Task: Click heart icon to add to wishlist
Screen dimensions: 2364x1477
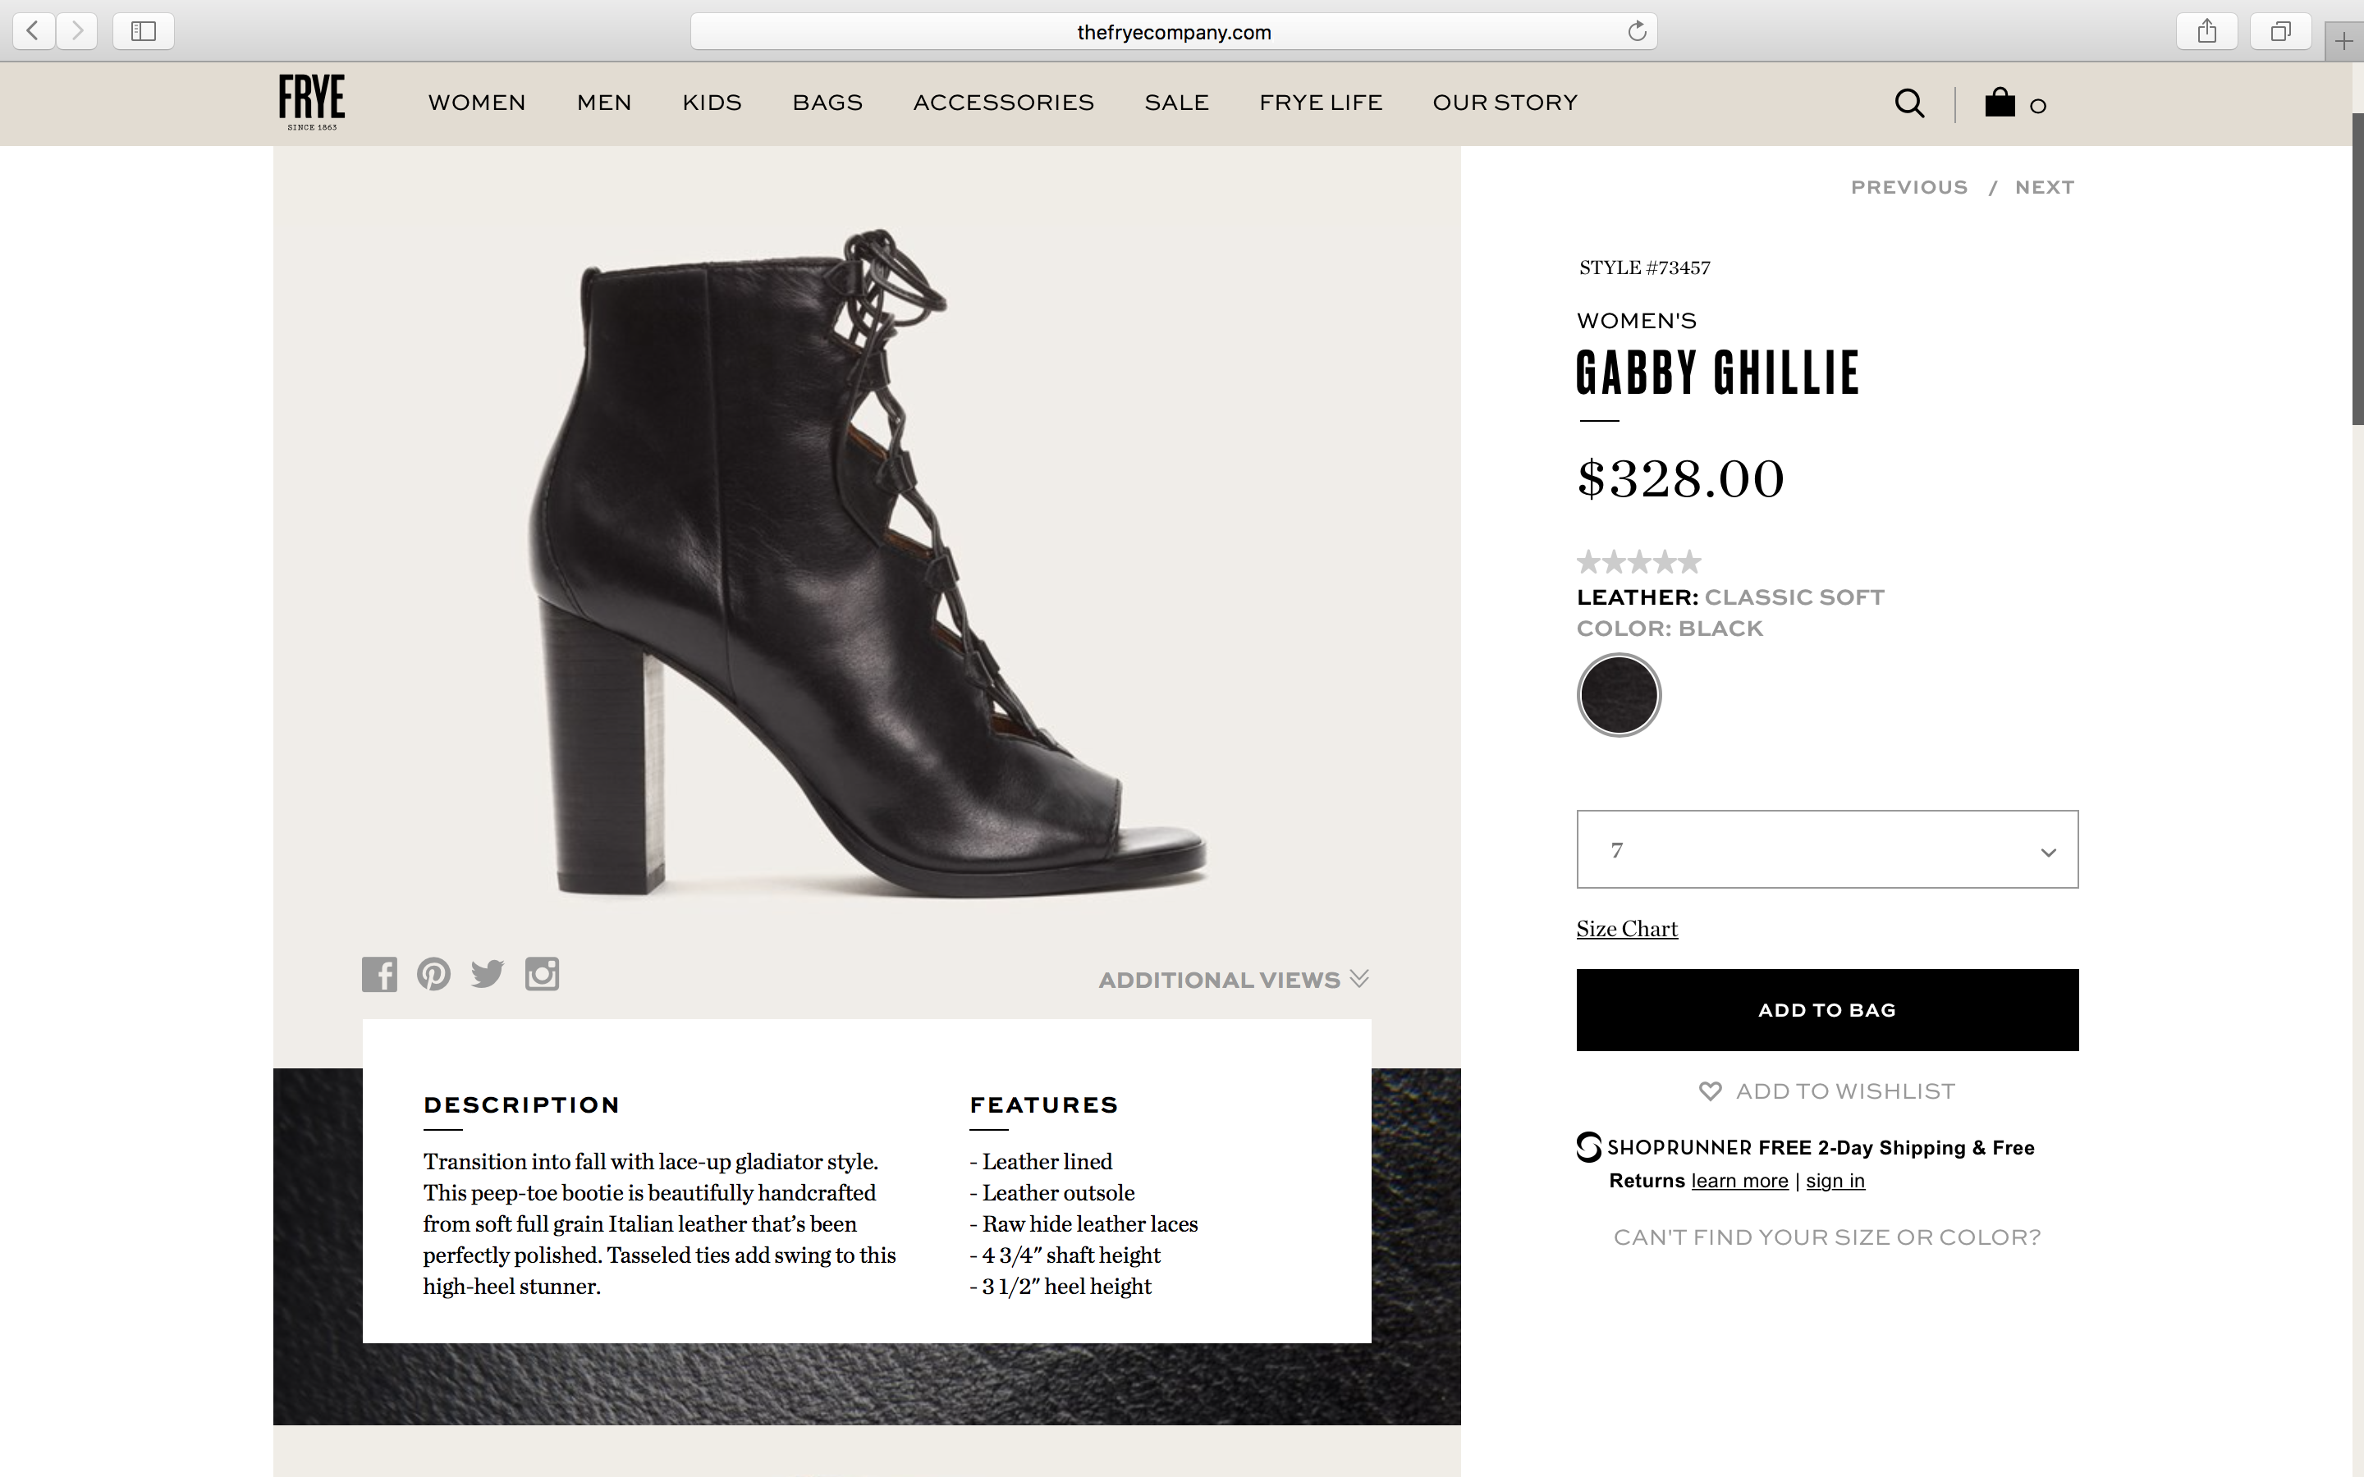Action: 1711,1091
